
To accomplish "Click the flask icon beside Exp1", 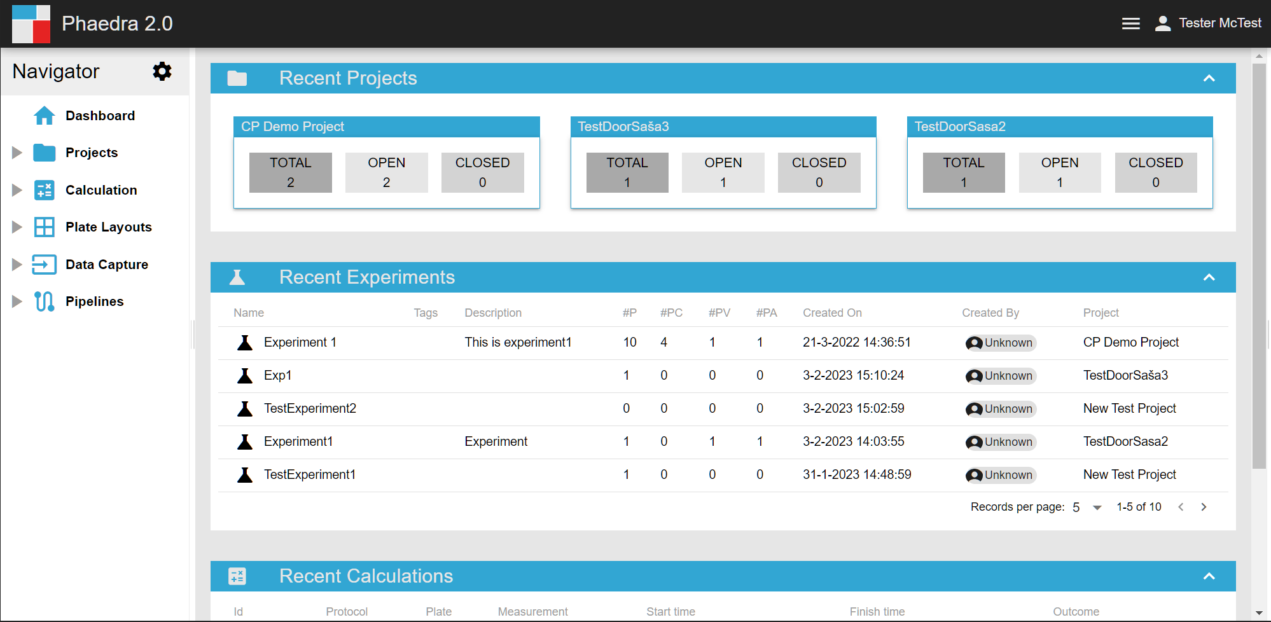I will pyautogui.click(x=245, y=376).
